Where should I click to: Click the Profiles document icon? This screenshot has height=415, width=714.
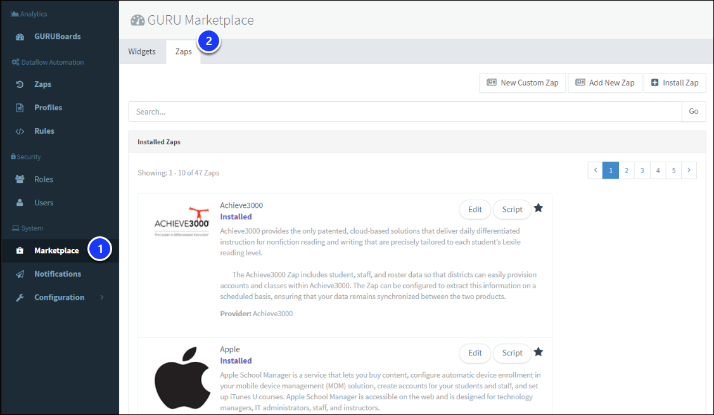pyautogui.click(x=20, y=108)
